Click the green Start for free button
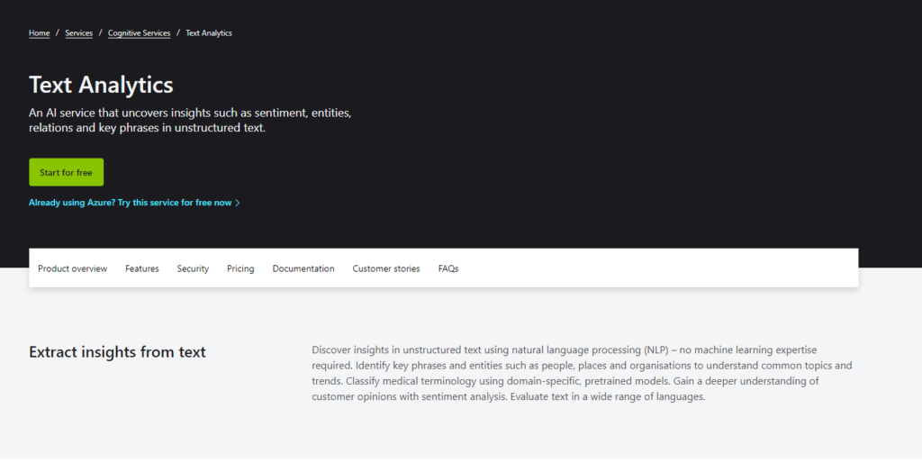Viewport: 922px width, 472px height. click(67, 172)
